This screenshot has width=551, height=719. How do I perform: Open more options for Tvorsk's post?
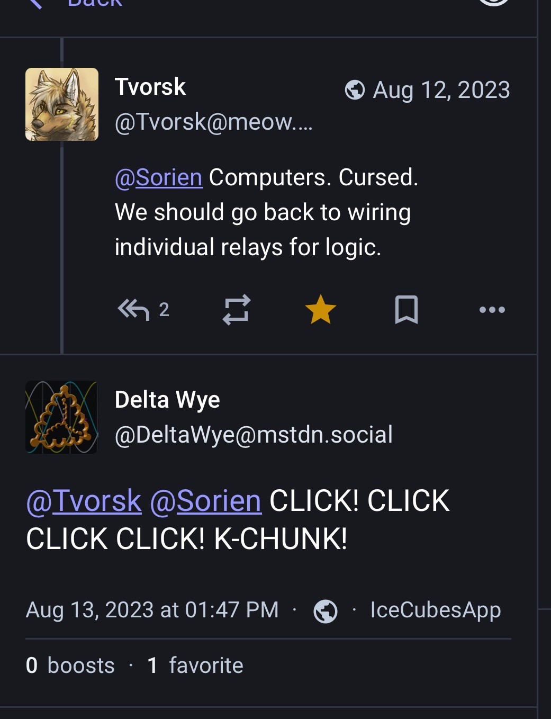click(492, 310)
